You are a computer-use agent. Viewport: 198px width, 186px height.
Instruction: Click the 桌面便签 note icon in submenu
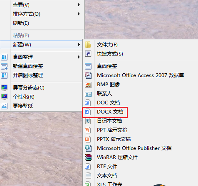88,66
